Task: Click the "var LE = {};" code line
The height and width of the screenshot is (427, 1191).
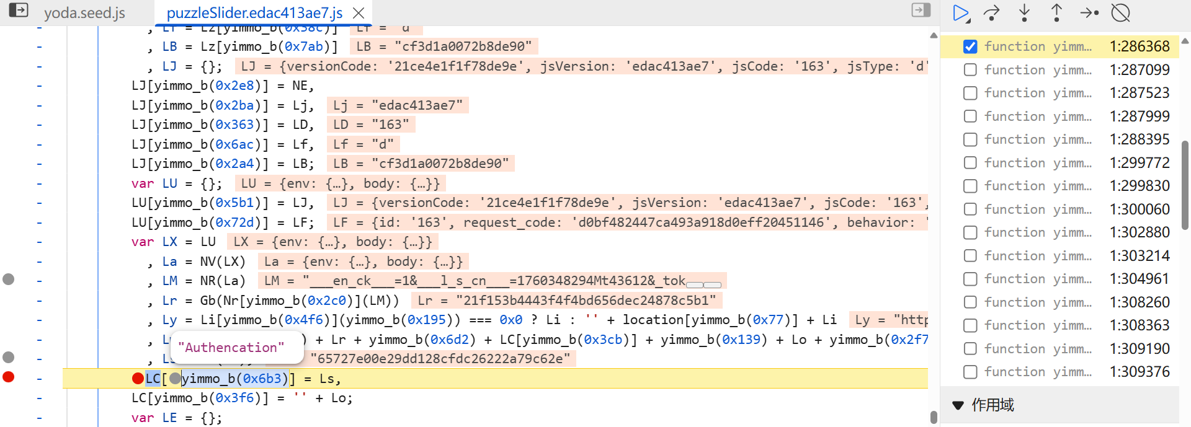Action: coord(176,418)
